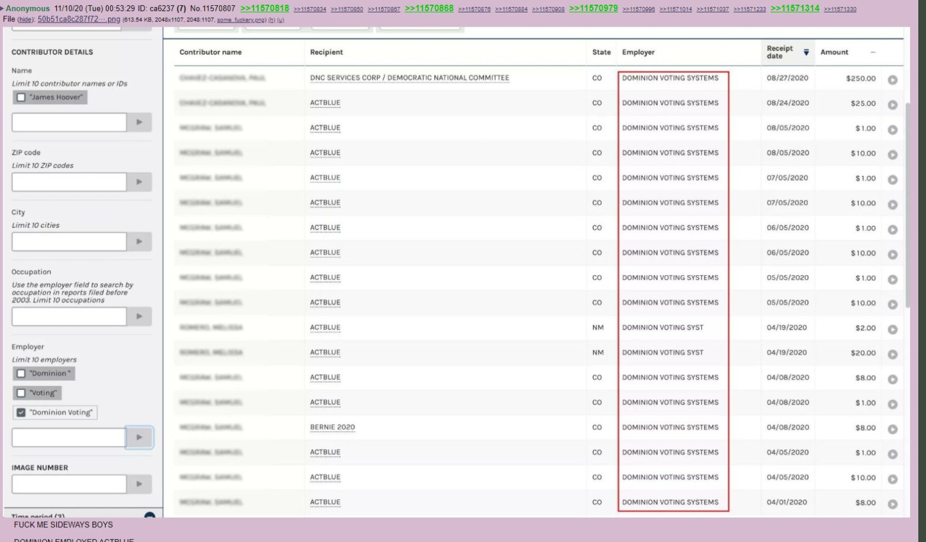Open details arrow for the $25.00 row
The height and width of the screenshot is (542, 926).
tap(892, 105)
